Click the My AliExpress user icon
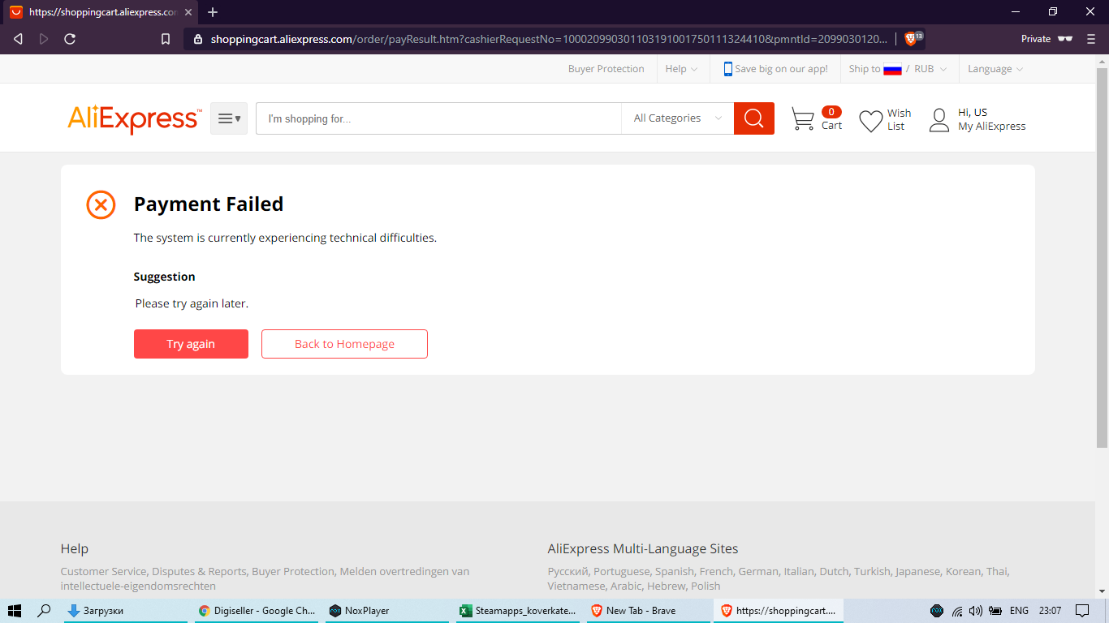Image resolution: width=1109 pixels, height=623 pixels. coord(939,120)
